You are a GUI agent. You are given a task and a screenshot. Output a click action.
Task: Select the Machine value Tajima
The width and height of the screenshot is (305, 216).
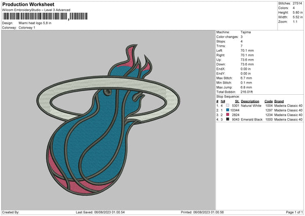[x=246, y=32]
